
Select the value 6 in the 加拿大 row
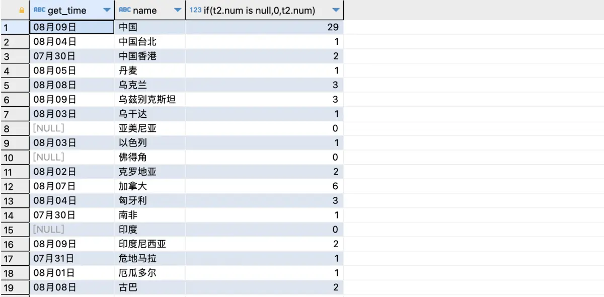pyautogui.click(x=265, y=186)
